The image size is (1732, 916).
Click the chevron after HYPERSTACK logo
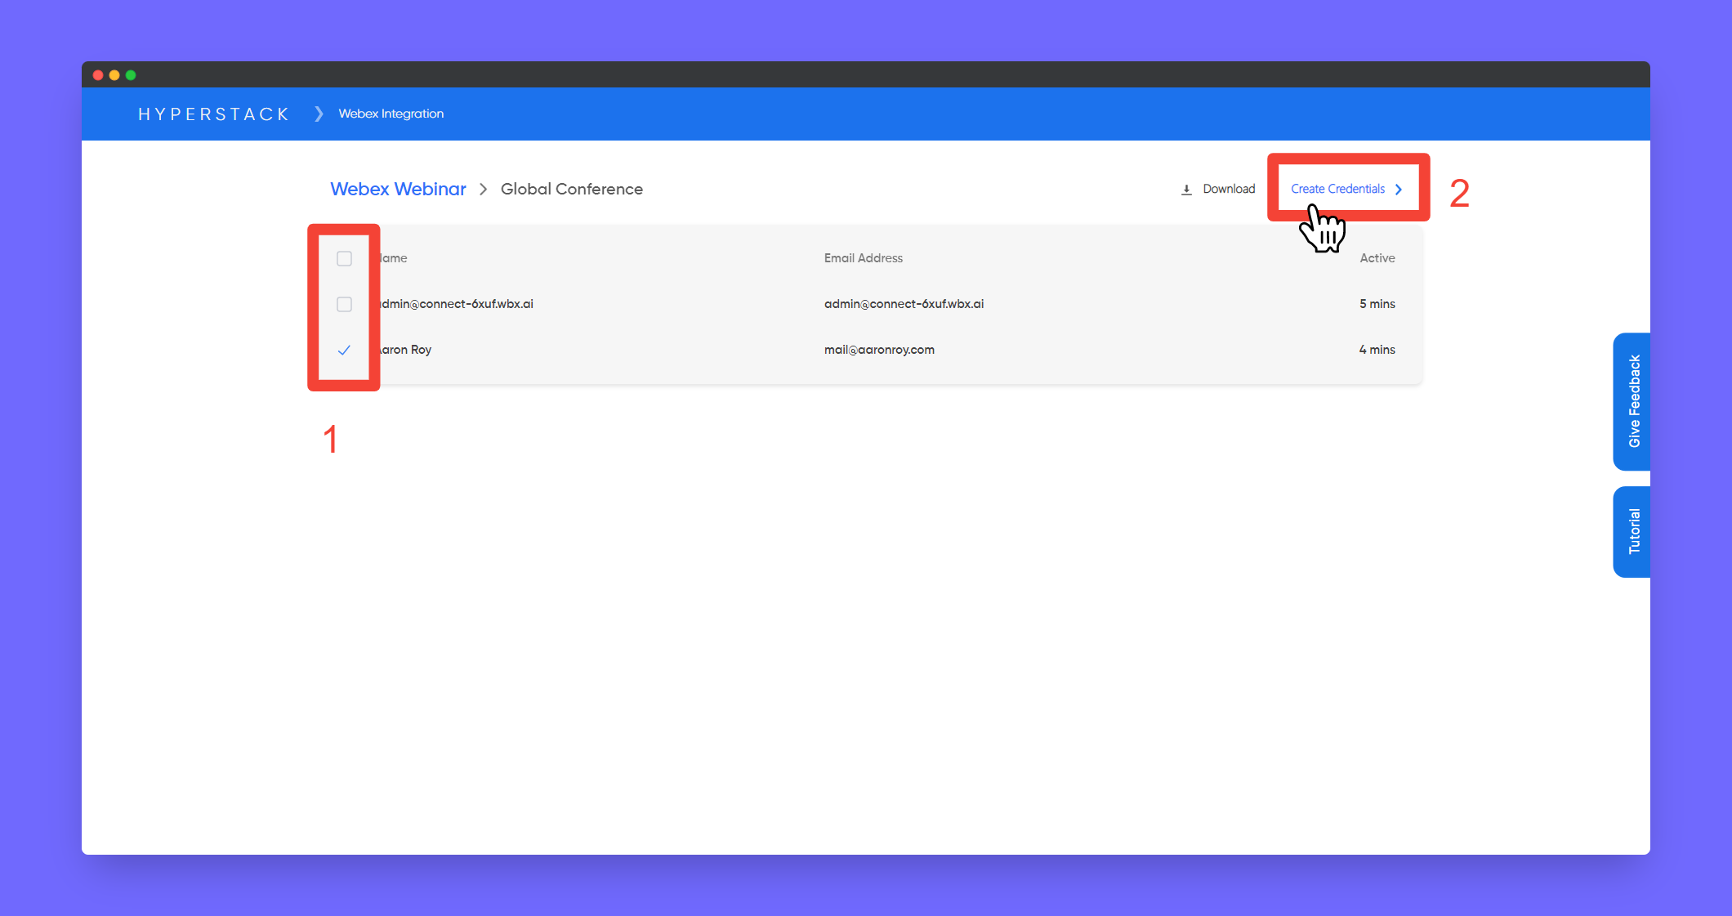pos(319,114)
